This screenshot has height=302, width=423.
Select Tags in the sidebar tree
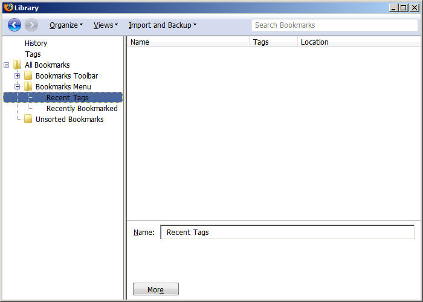coord(33,54)
